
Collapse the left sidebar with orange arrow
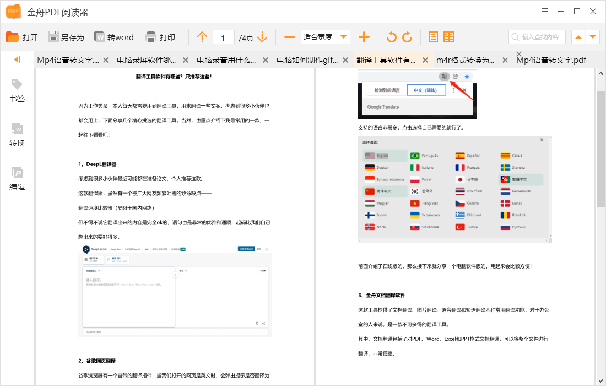click(17, 60)
